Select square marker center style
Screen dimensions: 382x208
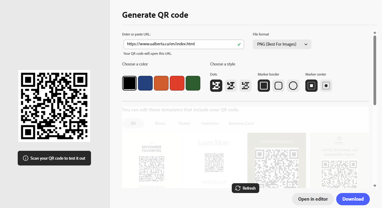coord(311,86)
